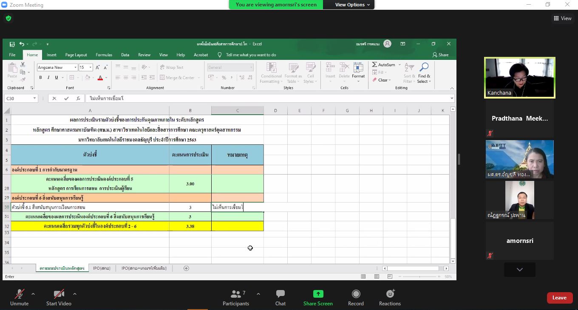Click the Share Screen button in Zoom
The image size is (578, 310).
pyautogui.click(x=318, y=298)
